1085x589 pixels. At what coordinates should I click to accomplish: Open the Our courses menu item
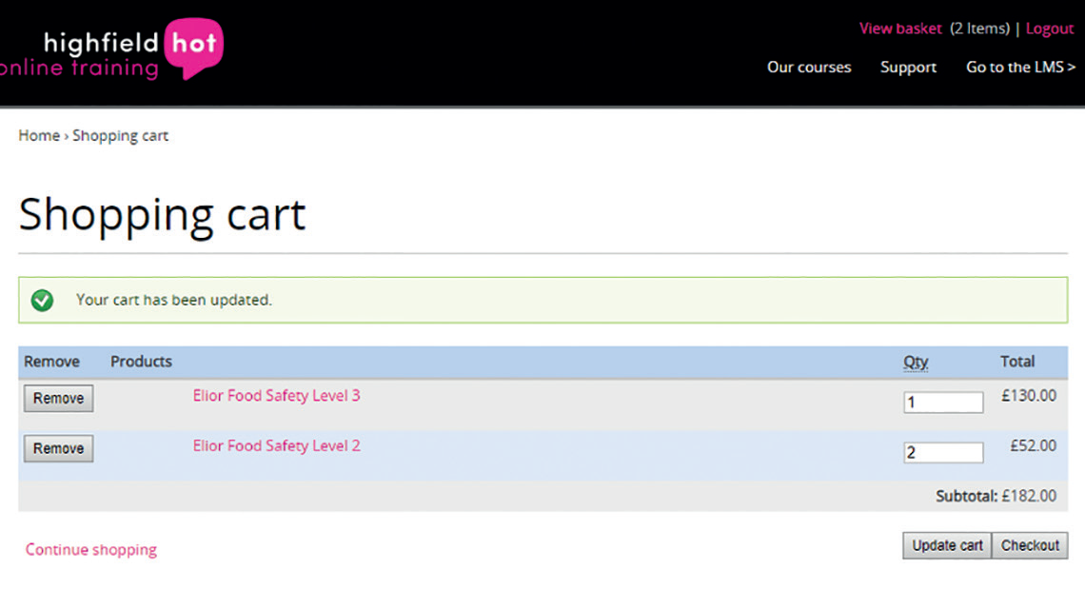click(x=809, y=68)
